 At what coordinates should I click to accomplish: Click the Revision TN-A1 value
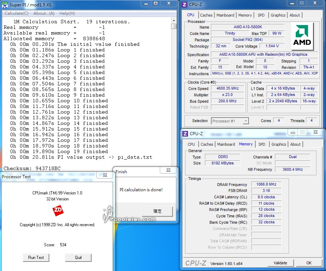[308, 67]
